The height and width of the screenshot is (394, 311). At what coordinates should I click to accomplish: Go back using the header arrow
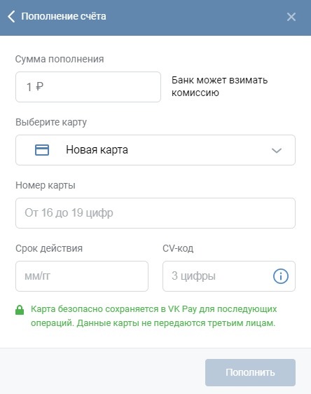(11, 17)
